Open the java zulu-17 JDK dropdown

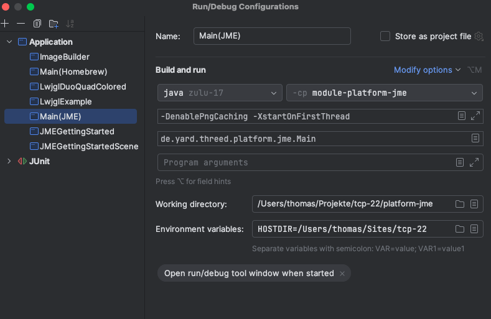tap(220, 93)
